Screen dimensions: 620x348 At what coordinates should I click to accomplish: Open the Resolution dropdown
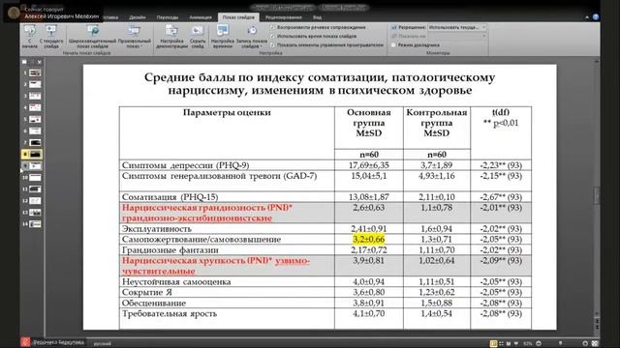click(x=457, y=27)
